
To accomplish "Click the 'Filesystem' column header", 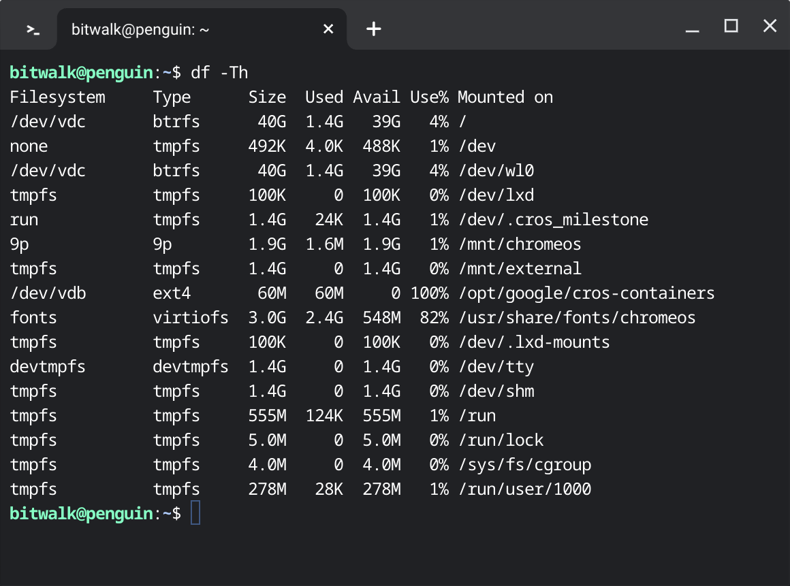I will pos(57,97).
